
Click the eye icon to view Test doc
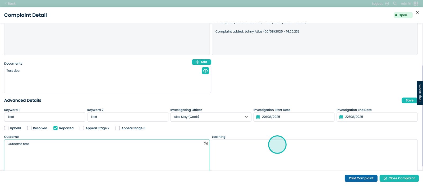tap(205, 71)
